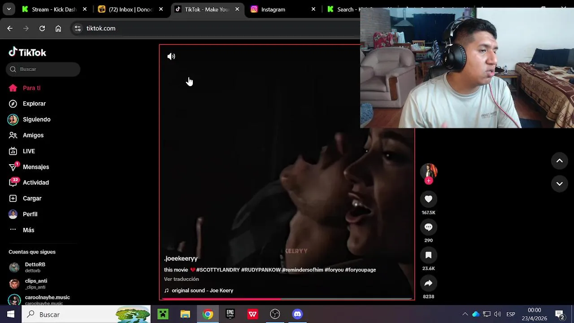Image resolution: width=574 pixels, height=323 pixels.
Task: Focus the Buscar search field in TikTok
Action: click(43, 69)
